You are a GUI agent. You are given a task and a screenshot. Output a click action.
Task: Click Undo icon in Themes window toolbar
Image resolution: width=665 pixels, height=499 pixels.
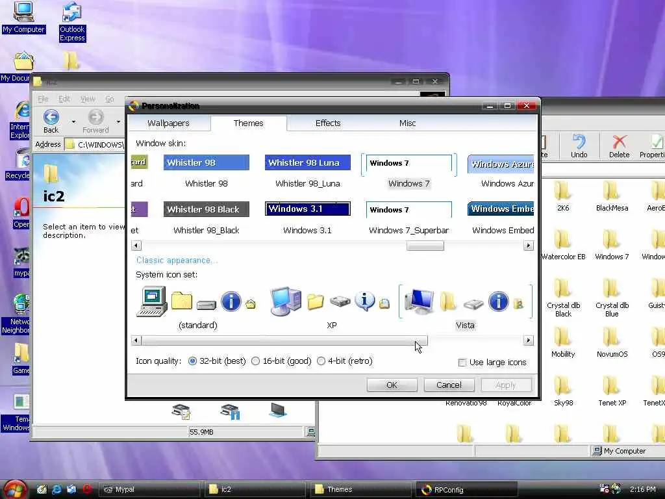pyautogui.click(x=579, y=146)
